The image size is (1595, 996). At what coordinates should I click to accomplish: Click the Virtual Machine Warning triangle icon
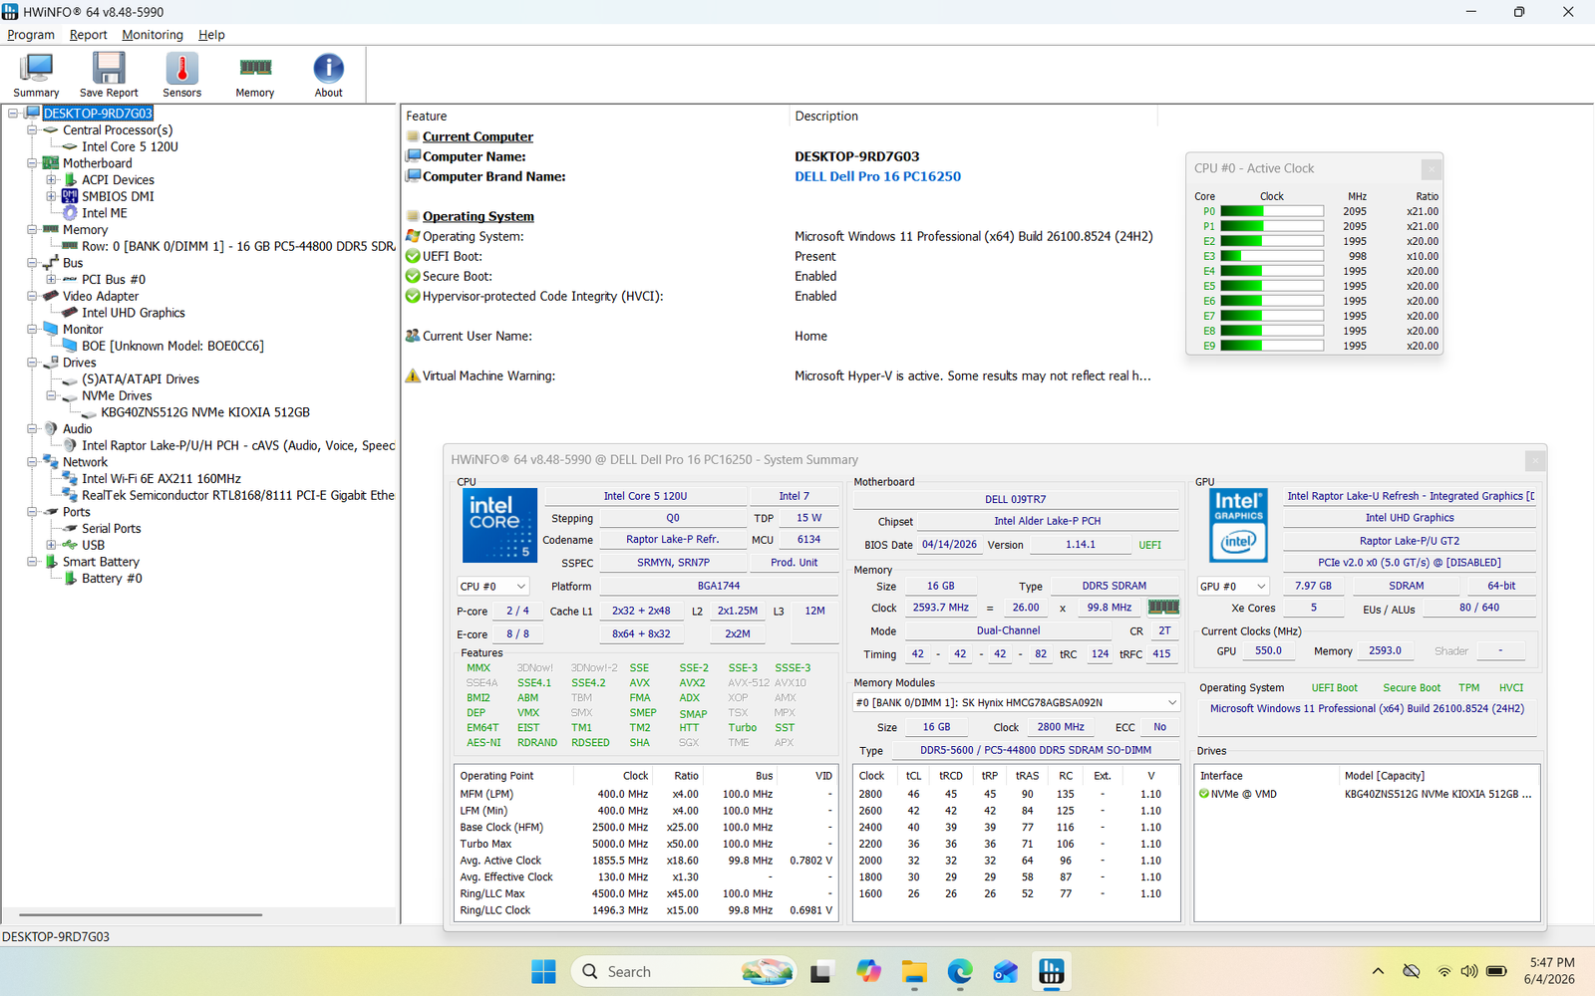coord(413,375)
